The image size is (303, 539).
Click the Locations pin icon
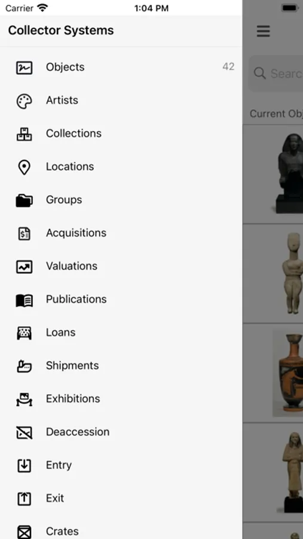(x=24, y=168)
